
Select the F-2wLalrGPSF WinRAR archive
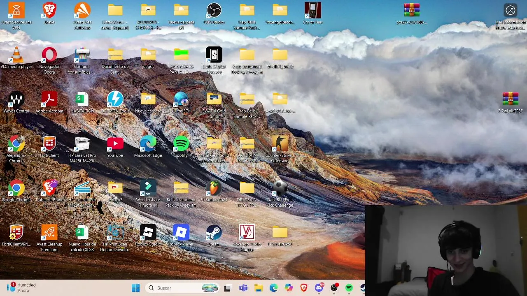point(511,102)
